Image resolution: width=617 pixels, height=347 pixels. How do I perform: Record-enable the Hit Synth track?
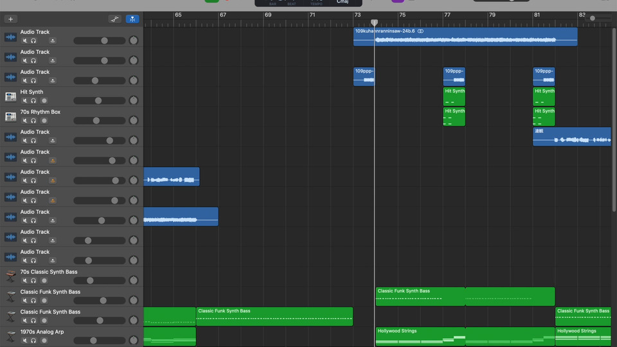pos(44,101)
